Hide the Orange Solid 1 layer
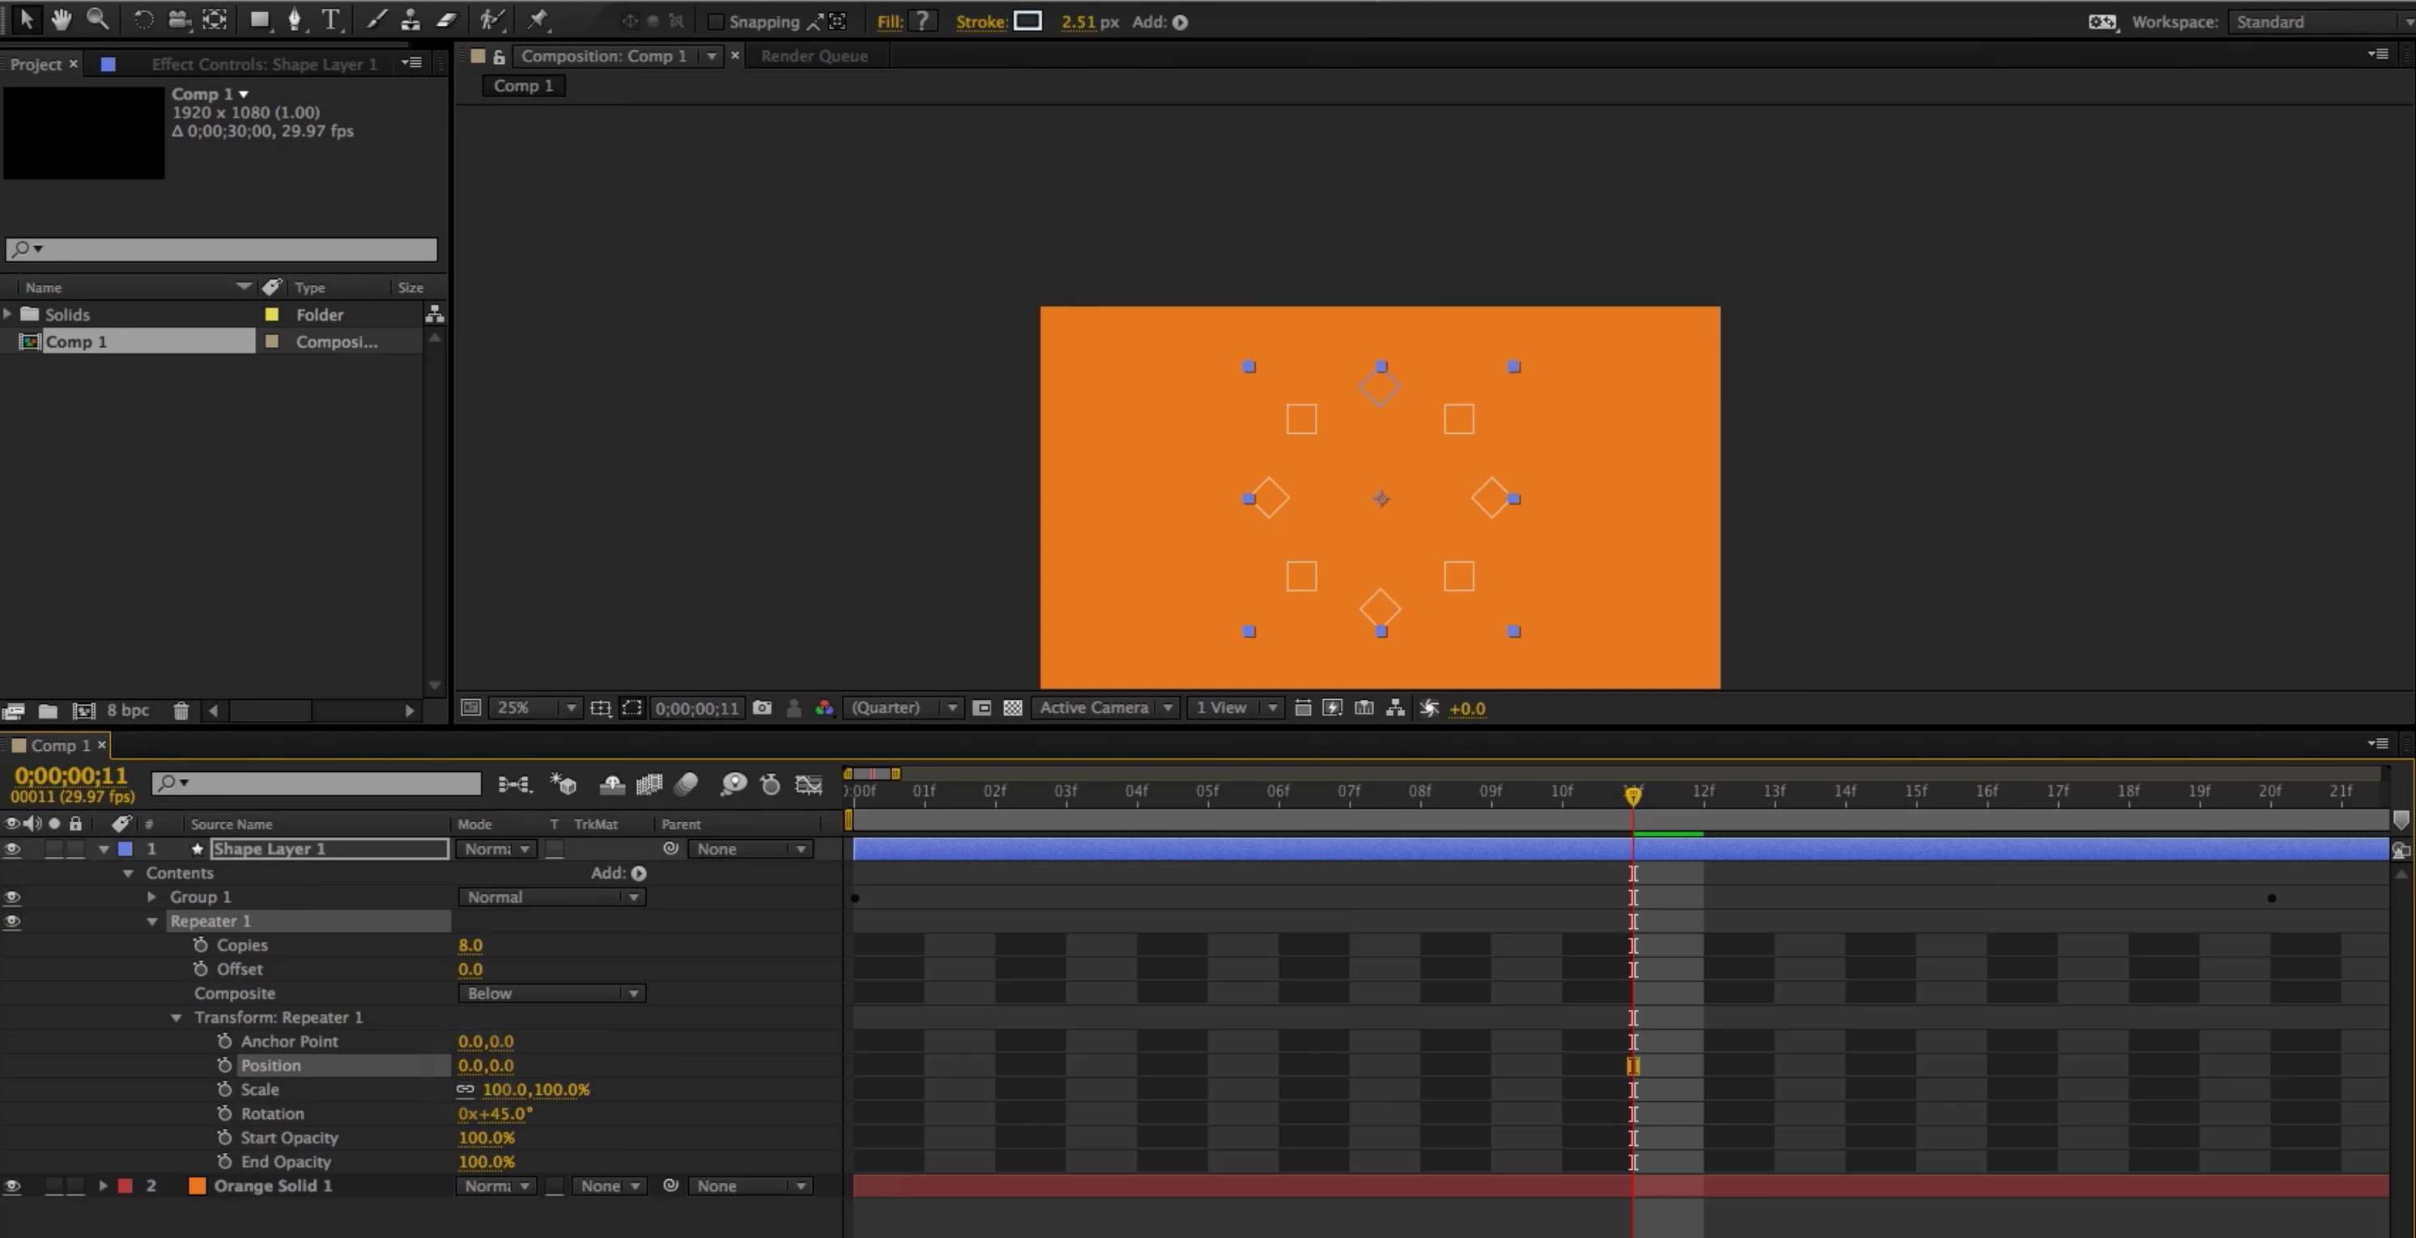This screenshot has height=1238, width=2416. 12,1186
